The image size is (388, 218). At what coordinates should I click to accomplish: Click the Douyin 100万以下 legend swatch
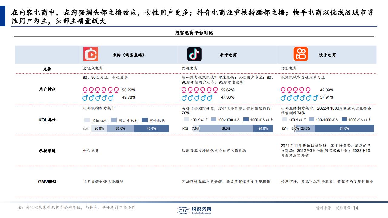[x=186, y=120]
